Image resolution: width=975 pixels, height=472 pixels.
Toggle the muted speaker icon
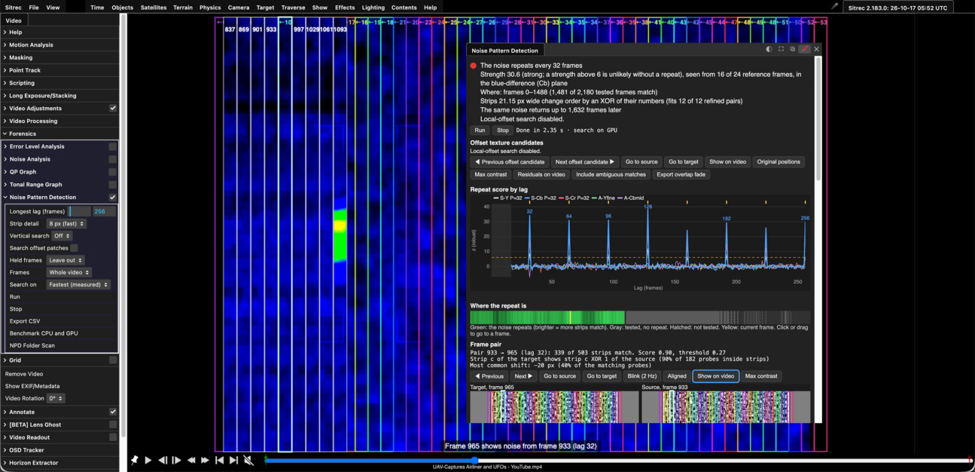click(x=249, y=460)
